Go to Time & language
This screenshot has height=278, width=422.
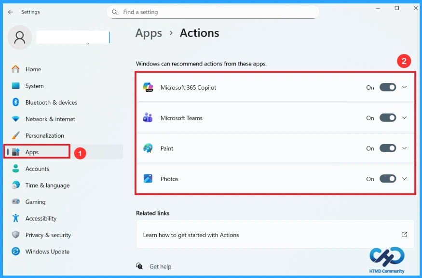64,185
